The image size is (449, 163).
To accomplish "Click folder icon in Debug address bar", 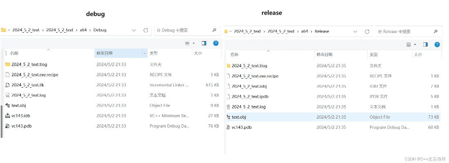I will (3, 30).
